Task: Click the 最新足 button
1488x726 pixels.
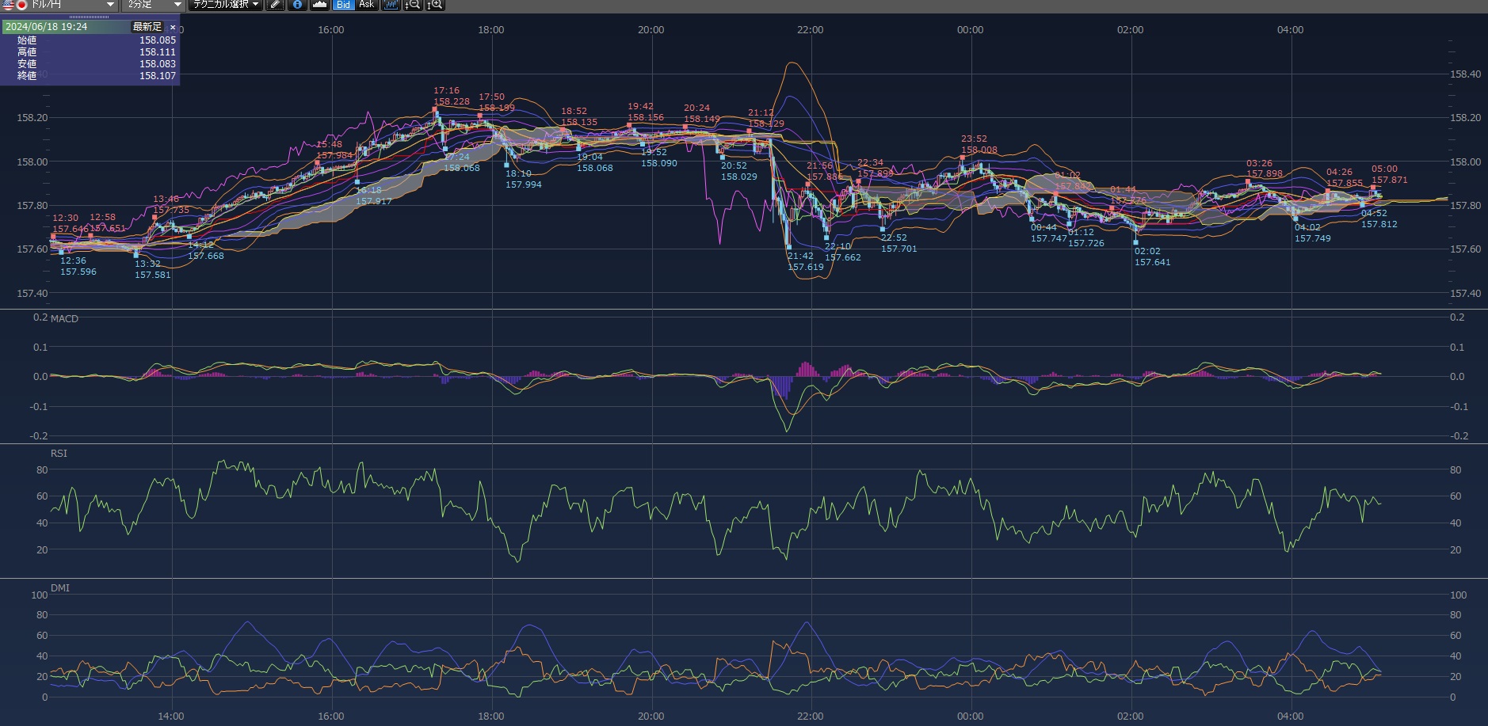Action: coord(147,27)
